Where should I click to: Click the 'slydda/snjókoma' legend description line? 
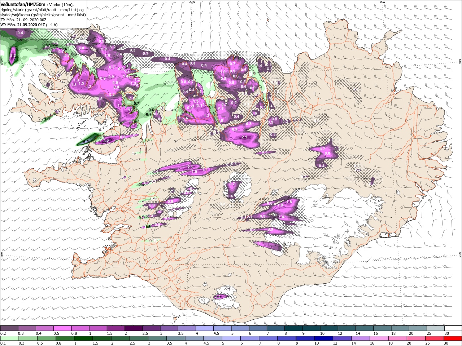[43, 15]
